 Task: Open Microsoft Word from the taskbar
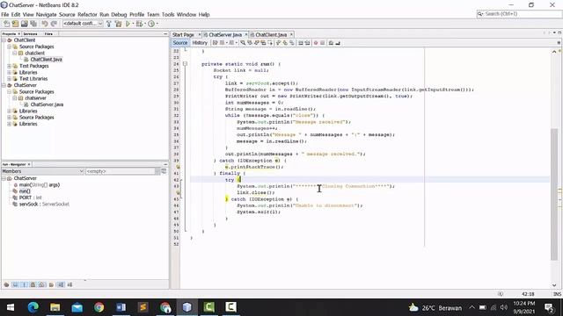tap(121, 307)
